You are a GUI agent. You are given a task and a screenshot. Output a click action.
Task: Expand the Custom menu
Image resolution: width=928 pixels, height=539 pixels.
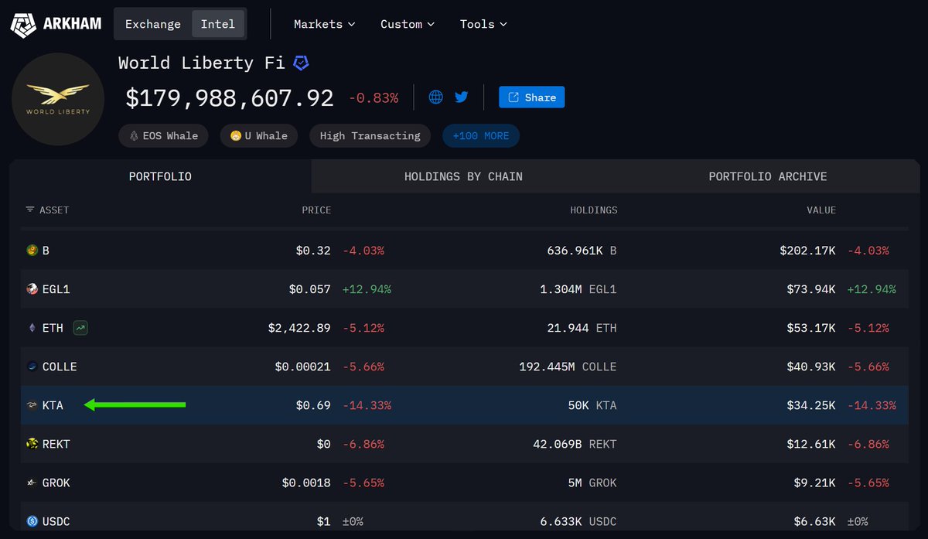click(x=408, y=24)
